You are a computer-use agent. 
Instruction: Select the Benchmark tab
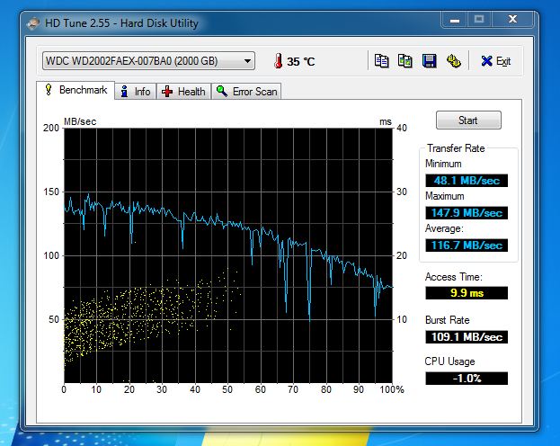click(76, 90)
